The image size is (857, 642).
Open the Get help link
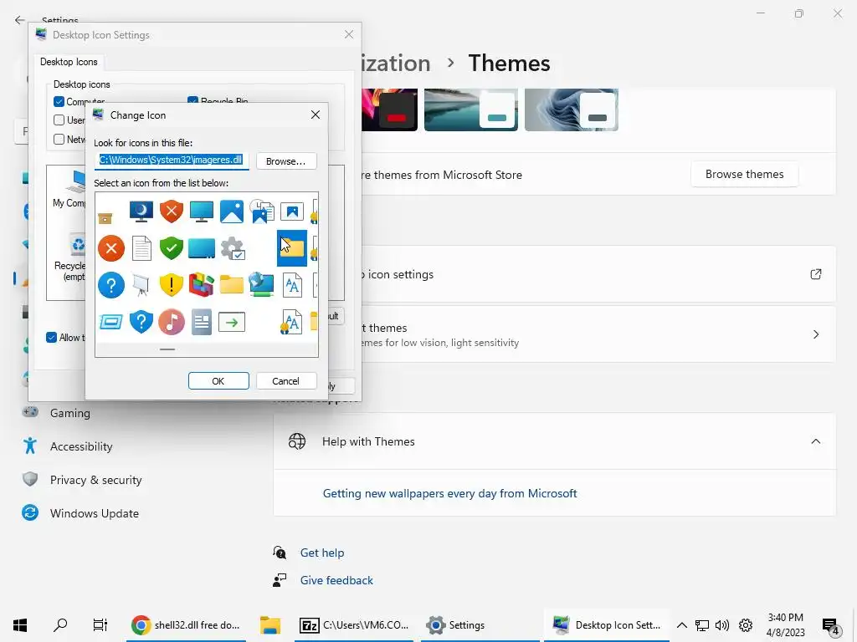tap(322, 553)
